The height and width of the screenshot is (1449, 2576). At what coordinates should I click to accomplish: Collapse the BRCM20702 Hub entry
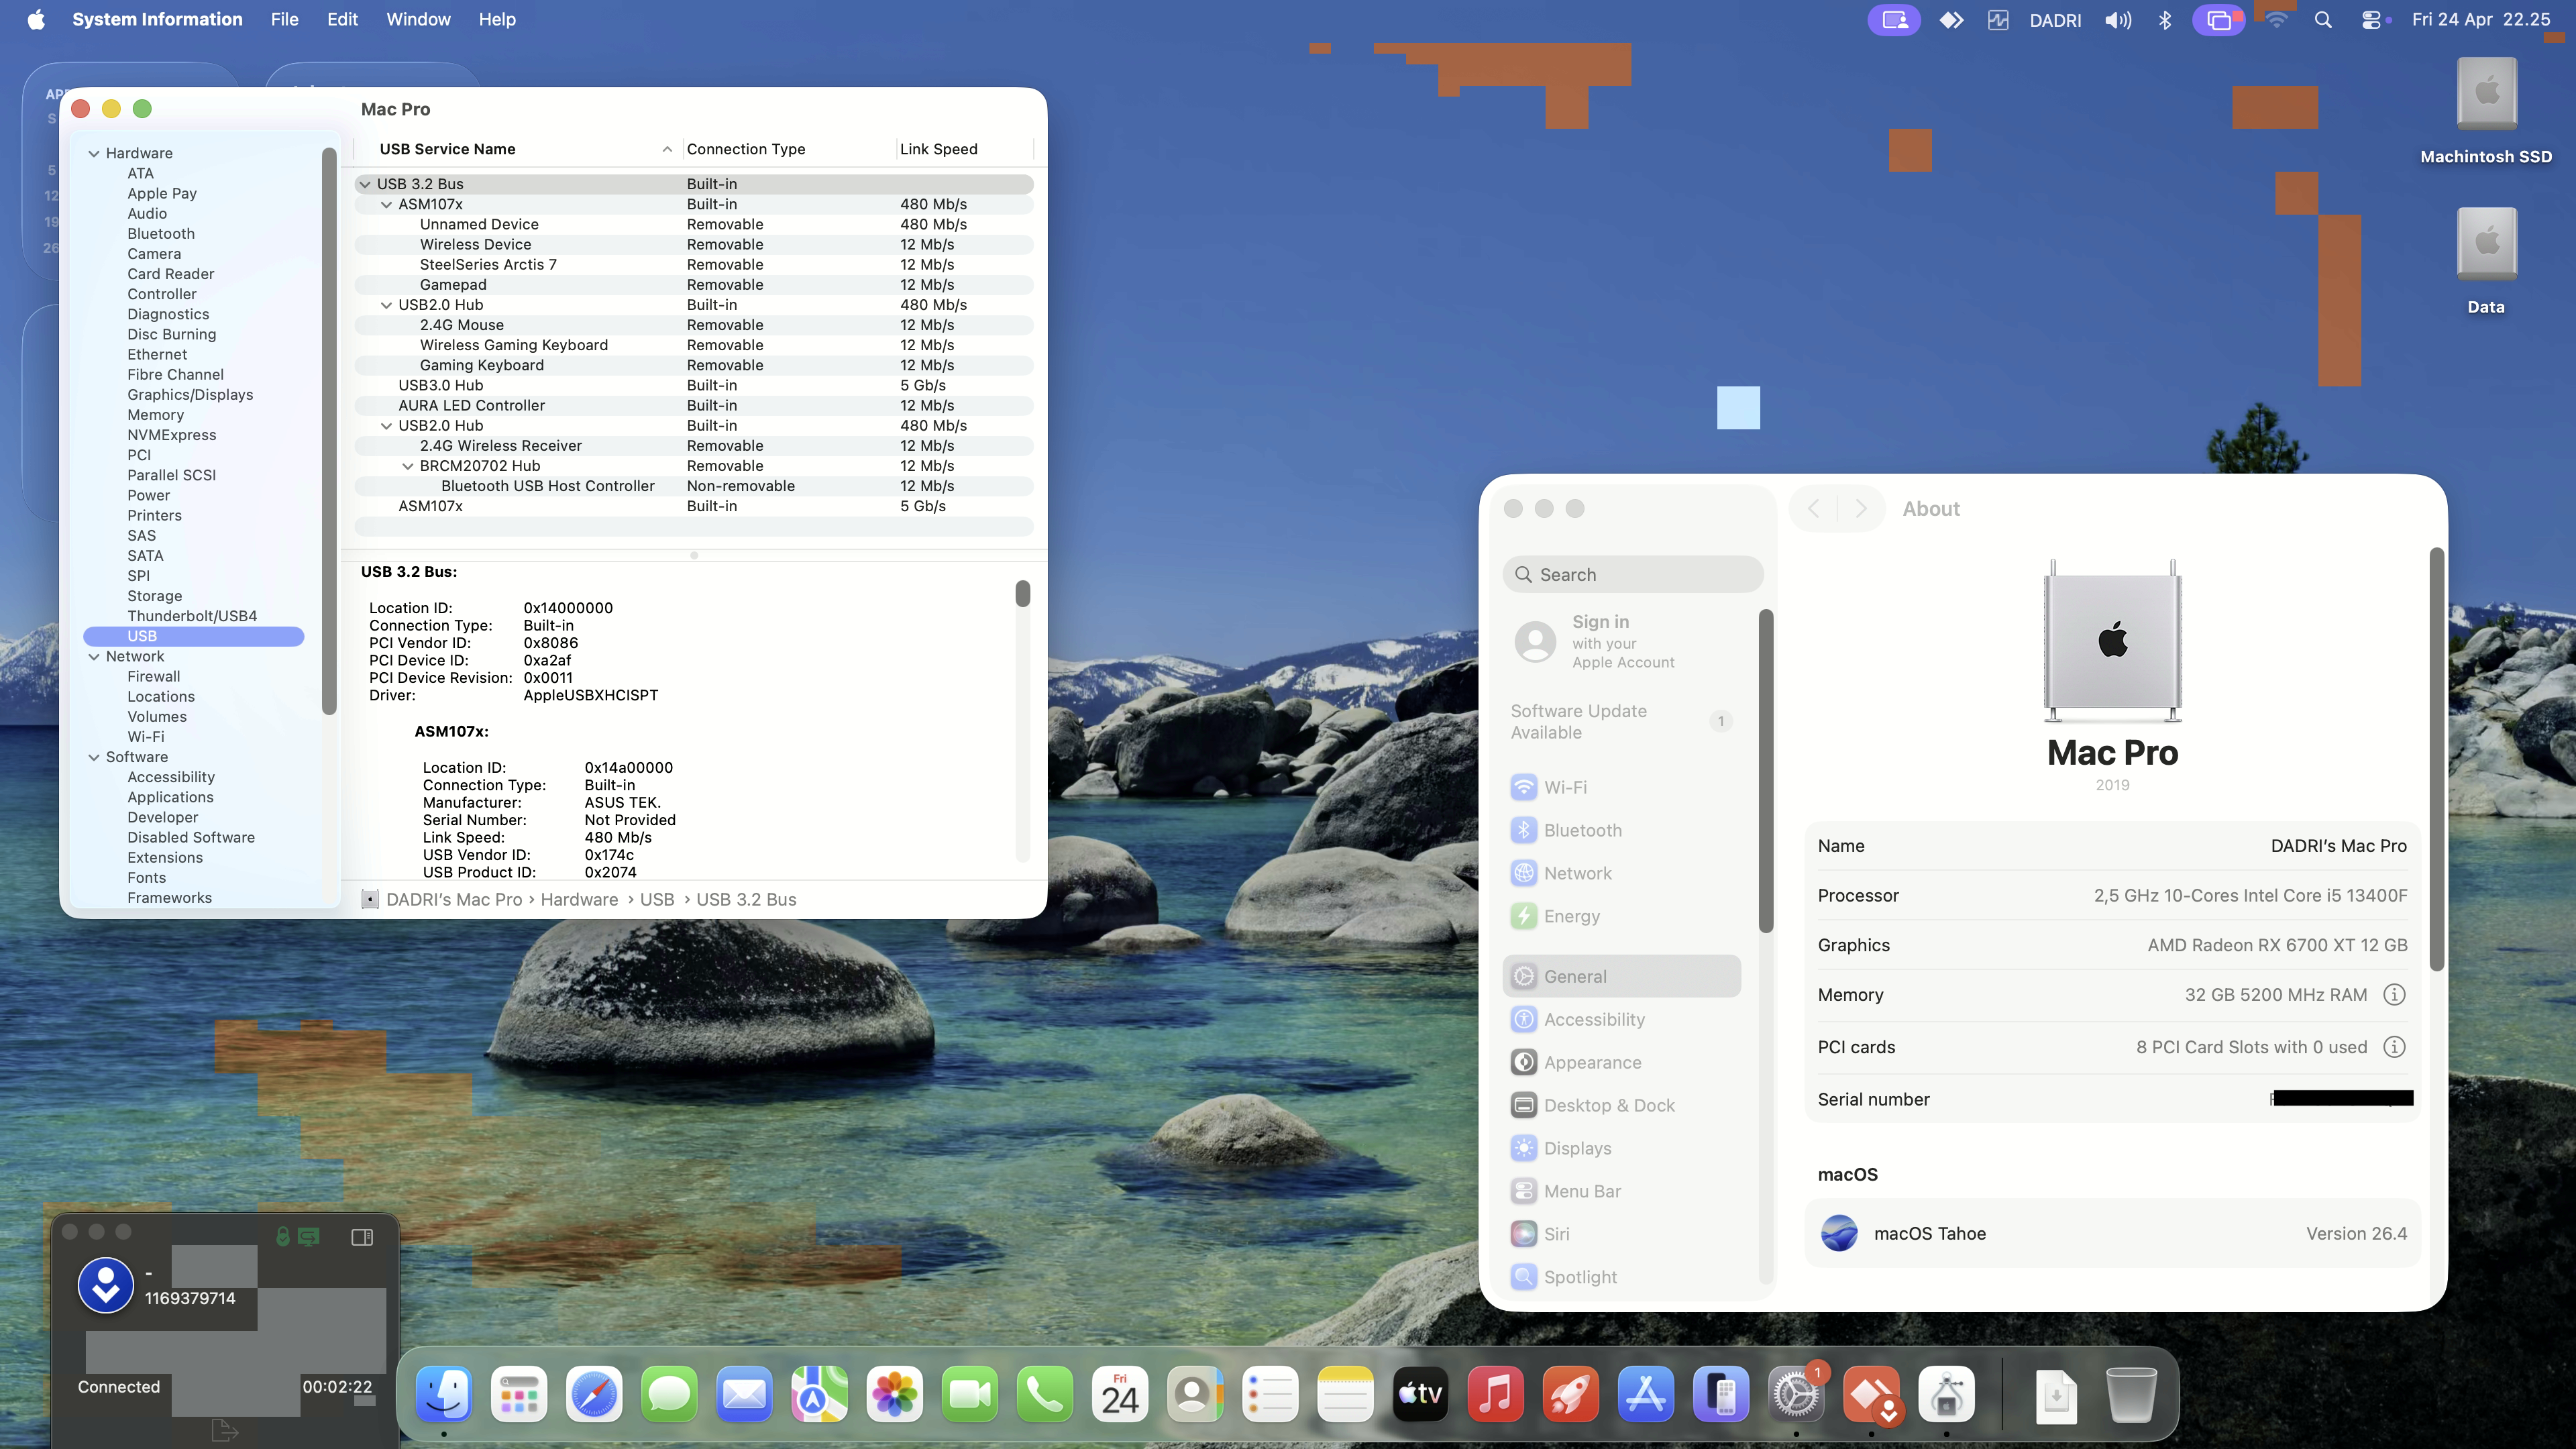click(407, 466)
